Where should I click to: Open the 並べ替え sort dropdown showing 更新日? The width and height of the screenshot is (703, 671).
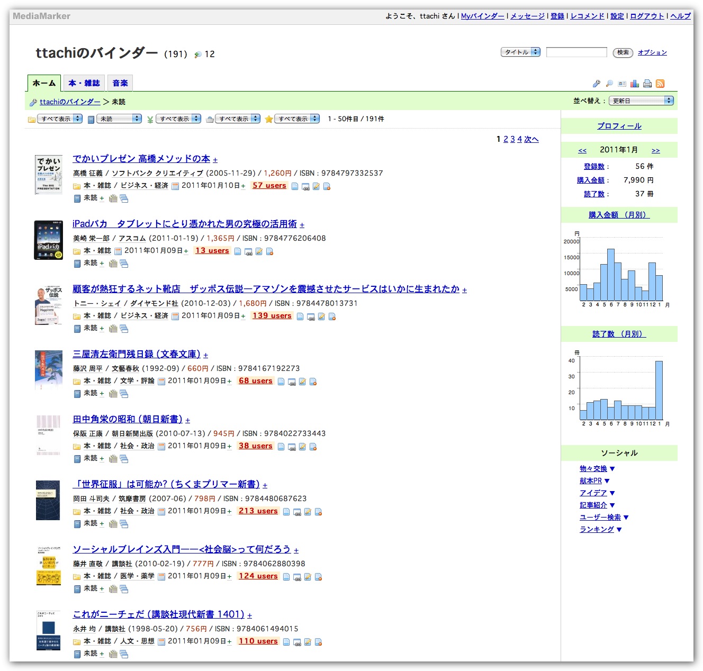click(641, 101)
